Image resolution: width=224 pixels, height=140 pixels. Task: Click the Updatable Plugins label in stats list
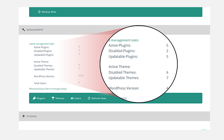(44, 55)
